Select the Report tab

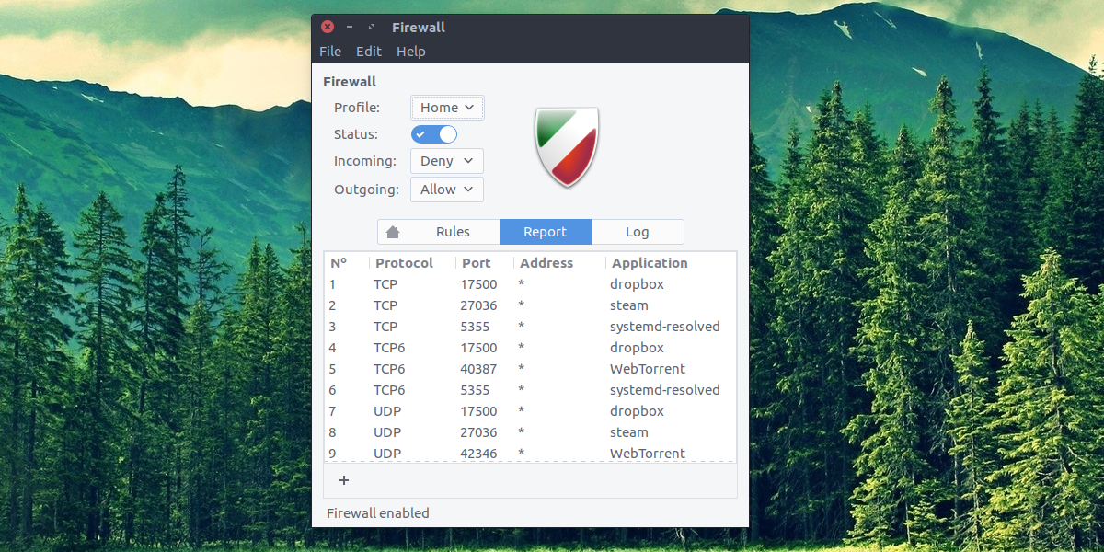point(546,232)
